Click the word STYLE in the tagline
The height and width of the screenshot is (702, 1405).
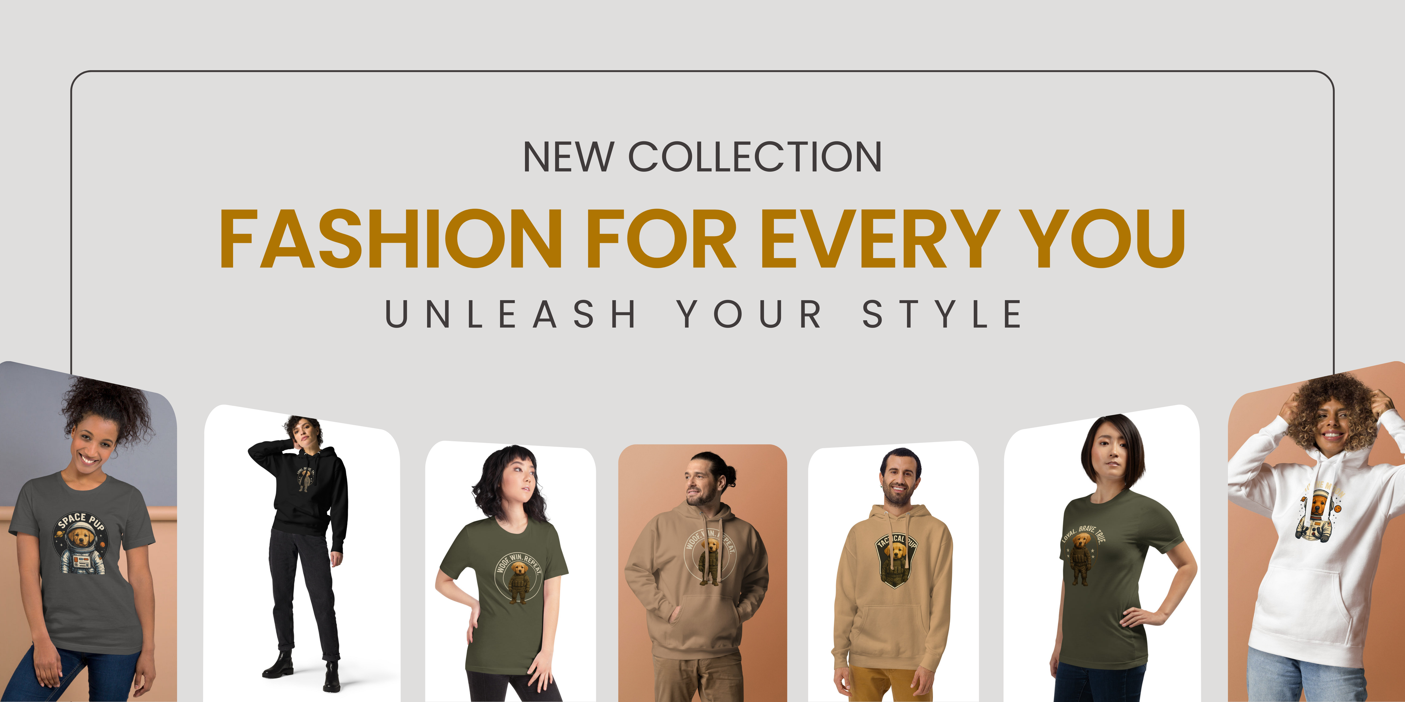click(x=942, y=314)
